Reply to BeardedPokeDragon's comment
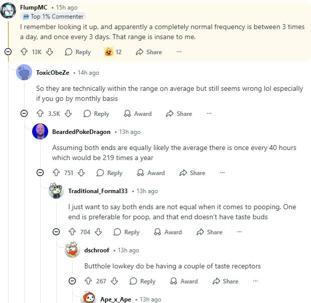 (109, 173)
